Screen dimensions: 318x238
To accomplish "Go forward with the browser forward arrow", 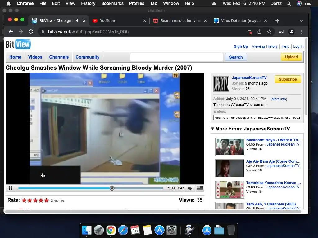I will (21, 32).
